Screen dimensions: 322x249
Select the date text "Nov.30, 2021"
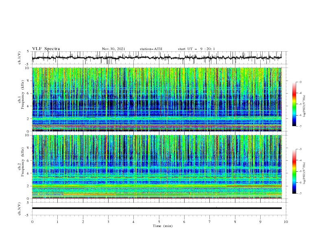[113, 49]
